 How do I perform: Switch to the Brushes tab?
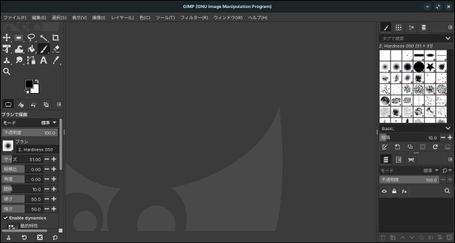point(386,27)
